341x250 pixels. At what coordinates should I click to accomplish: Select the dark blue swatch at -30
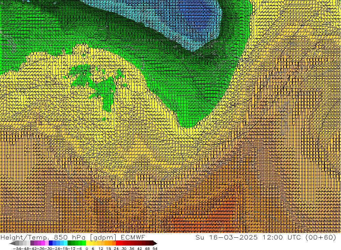51,243
